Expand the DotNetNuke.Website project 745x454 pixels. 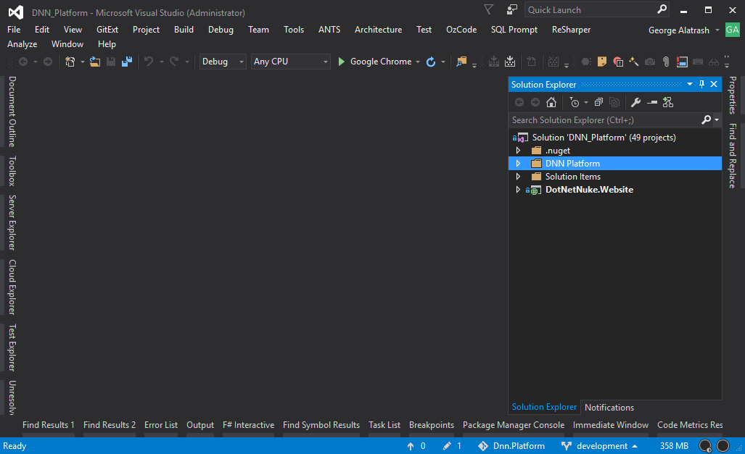tap(519, 190)
